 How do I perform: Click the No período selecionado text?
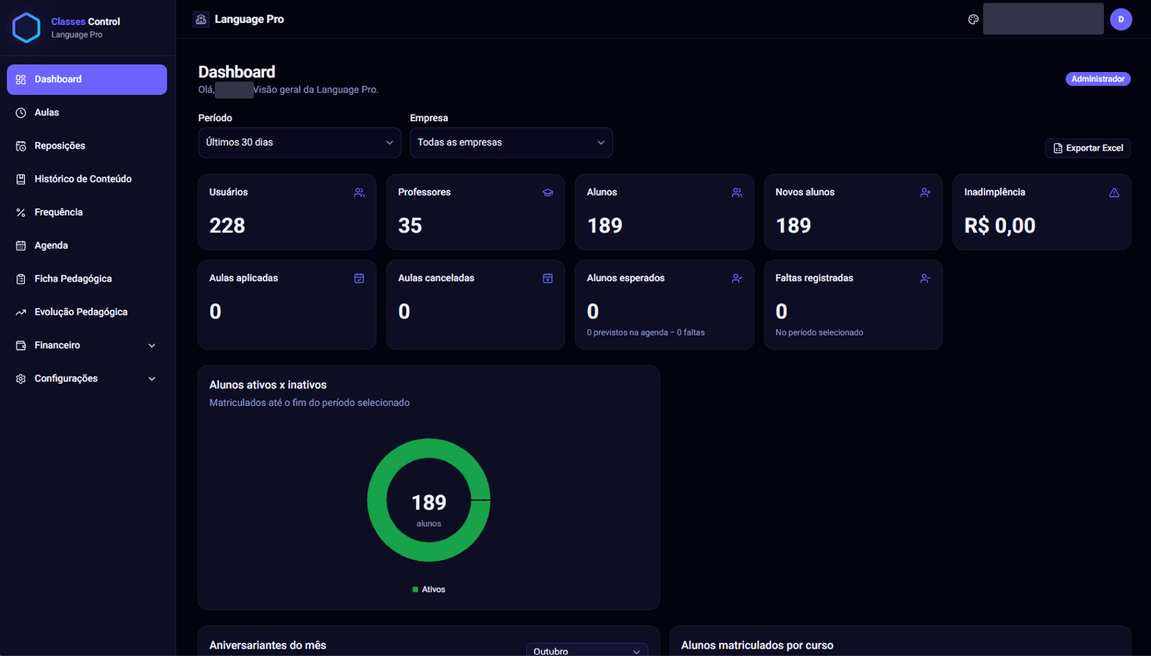click(819, 332)
